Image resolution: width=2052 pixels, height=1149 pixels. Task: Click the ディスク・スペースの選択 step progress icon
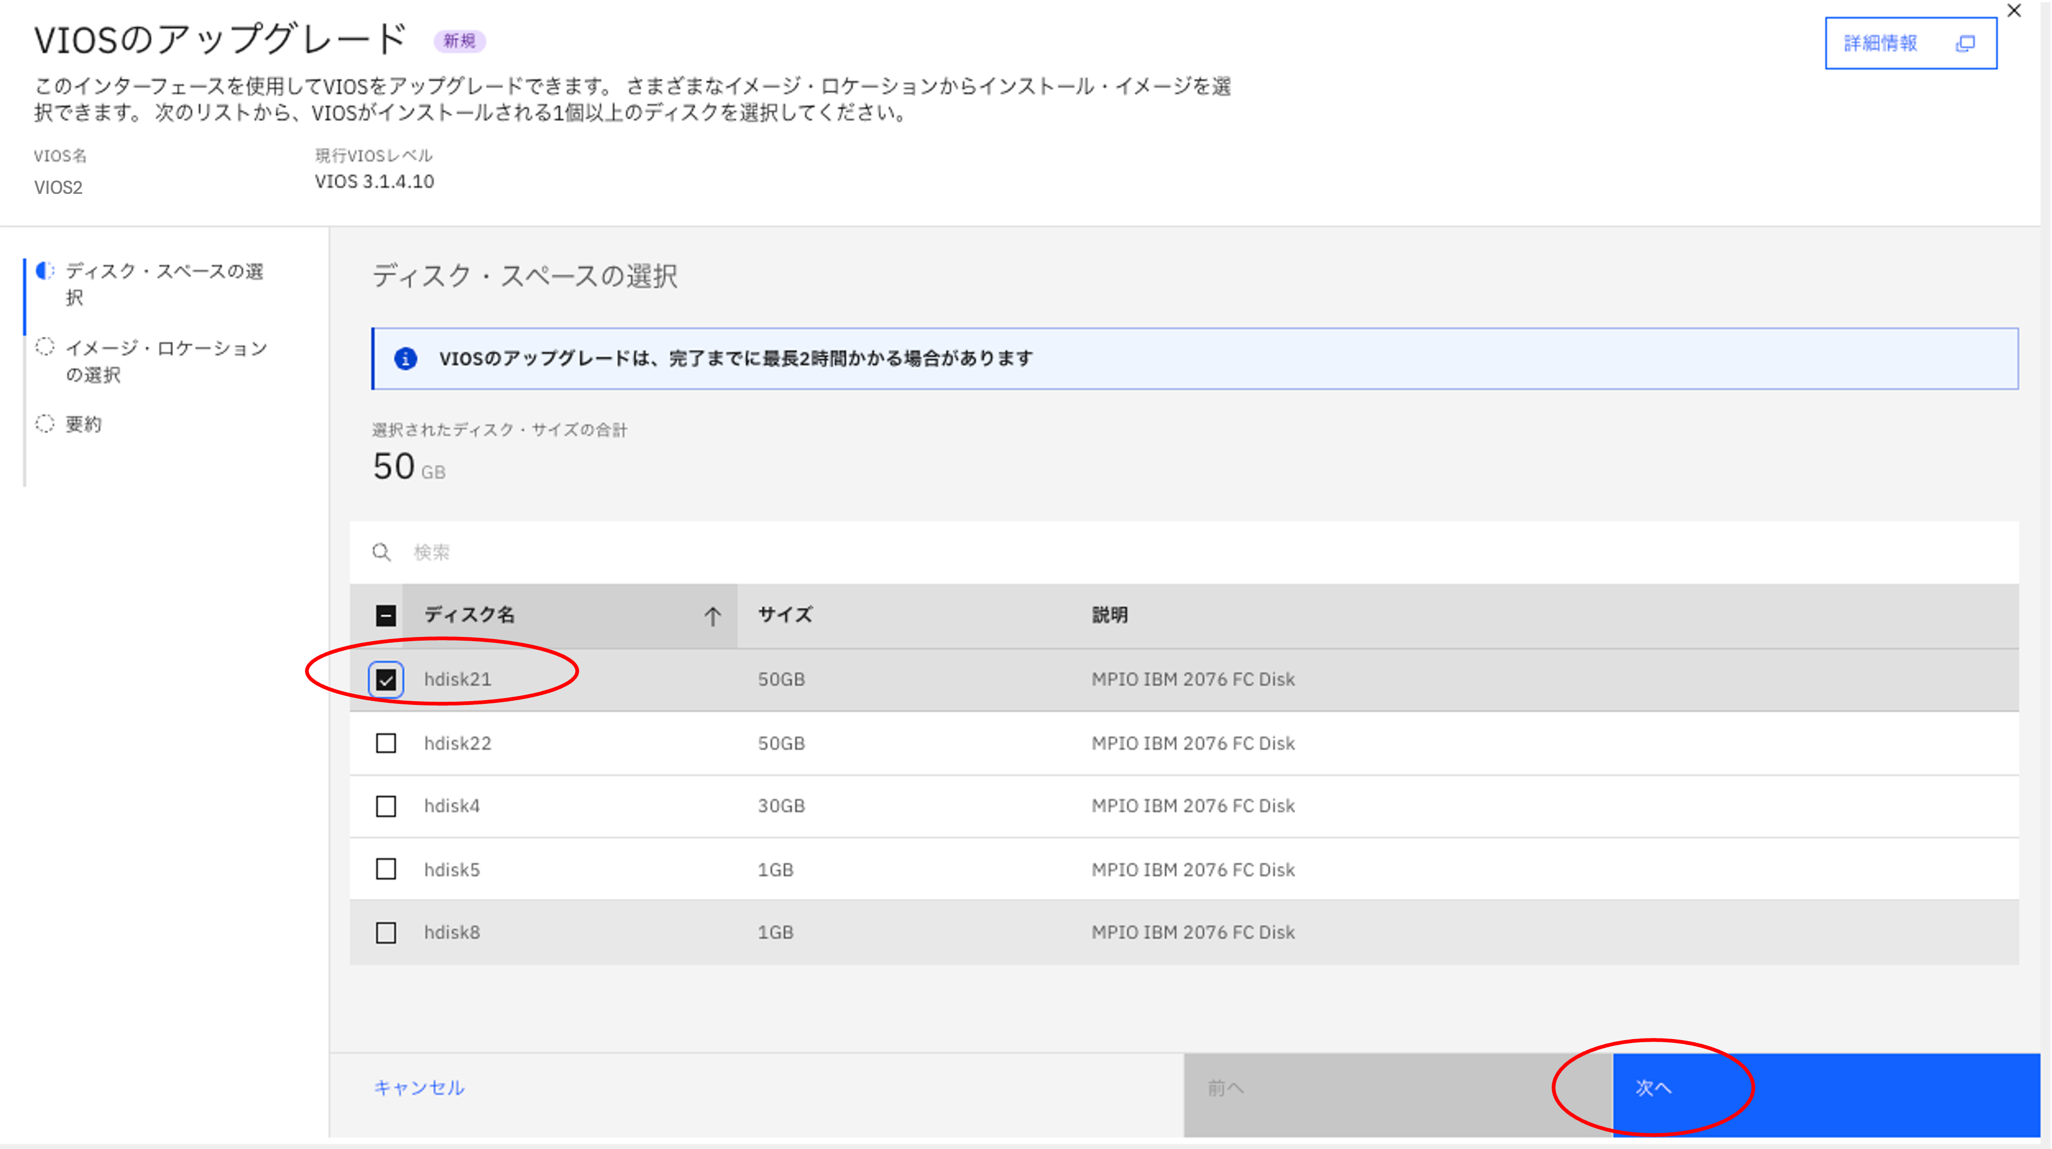click(45, 271)
